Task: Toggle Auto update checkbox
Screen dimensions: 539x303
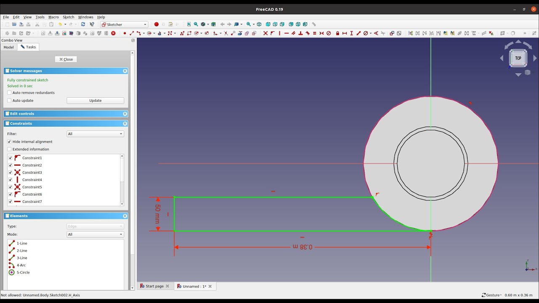Action: (x=9, y=101)
